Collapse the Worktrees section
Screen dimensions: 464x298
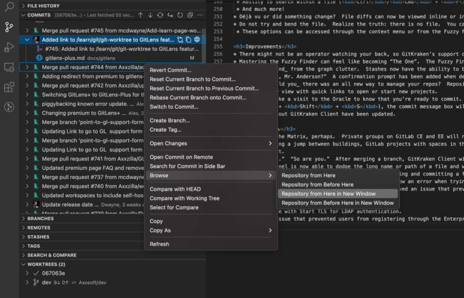[x=23, y=264]
